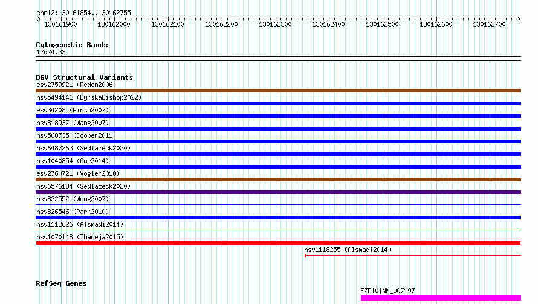Click the brown esv2760721 variant bar
The width and height of the screenshot is (538, 304).
pos(278,179)
